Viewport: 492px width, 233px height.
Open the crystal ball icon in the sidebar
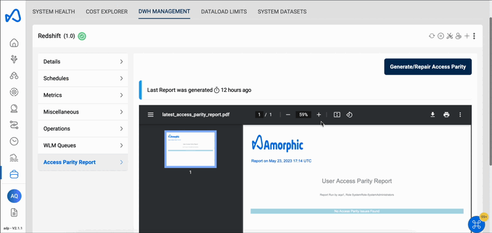[14, 109]
